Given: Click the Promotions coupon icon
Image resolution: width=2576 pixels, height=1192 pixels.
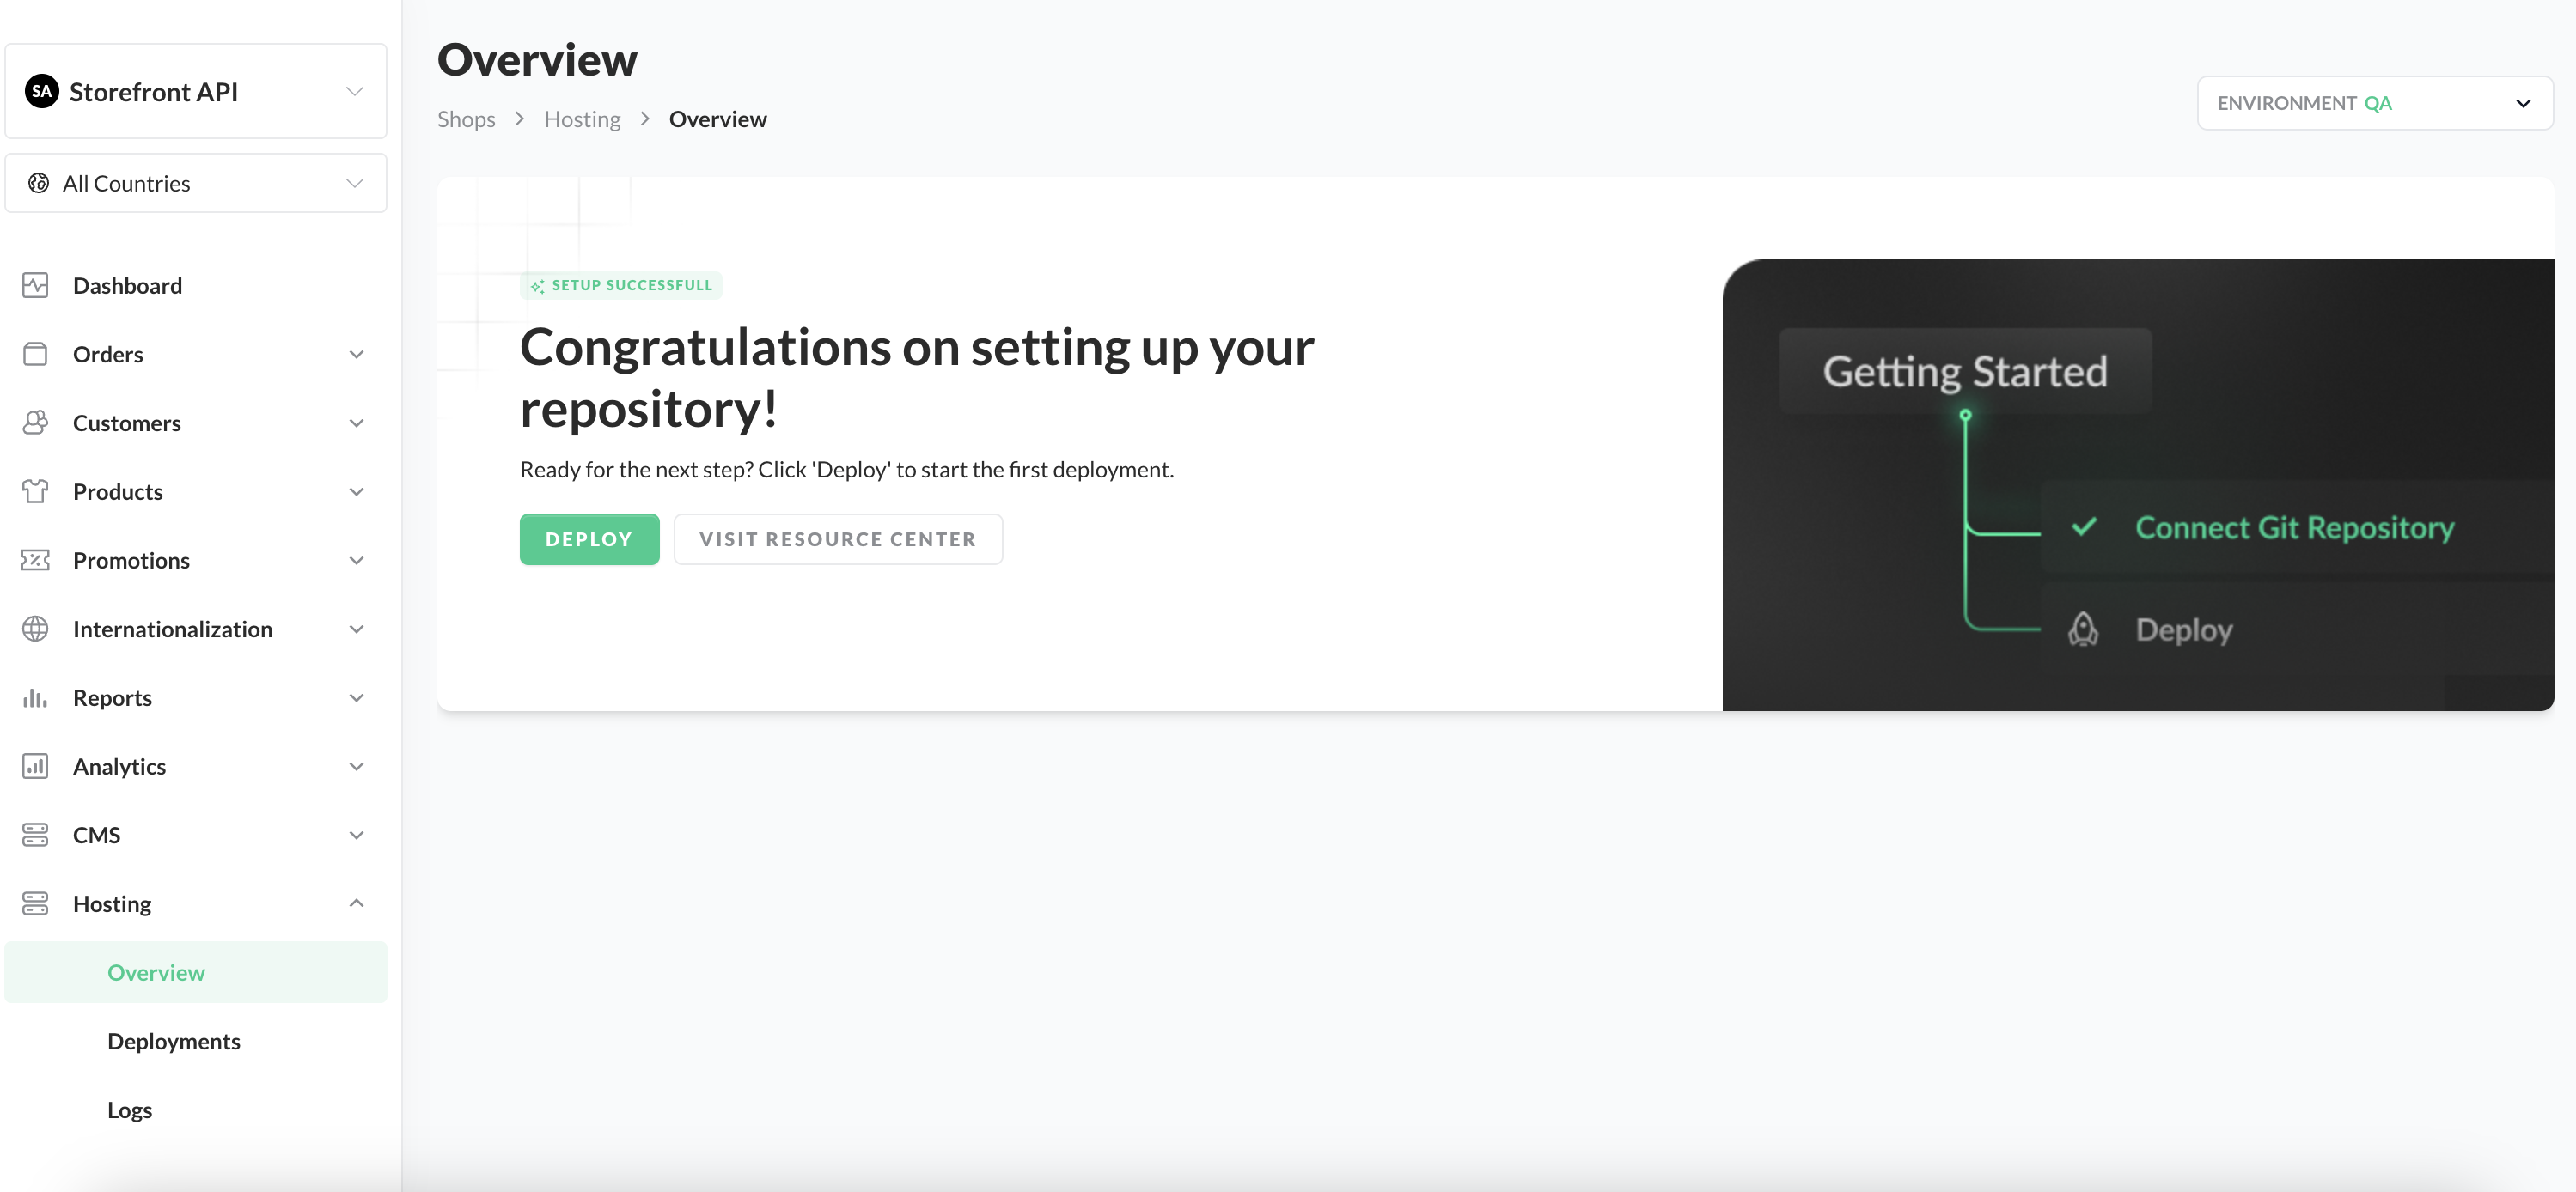Looking at the screenshot, I should pos(35,561).
